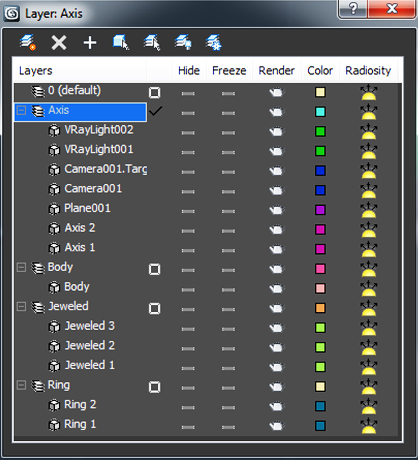
Task: Click Delete Highlighted Empty Layers icon
Action: [x=59, y=43]
